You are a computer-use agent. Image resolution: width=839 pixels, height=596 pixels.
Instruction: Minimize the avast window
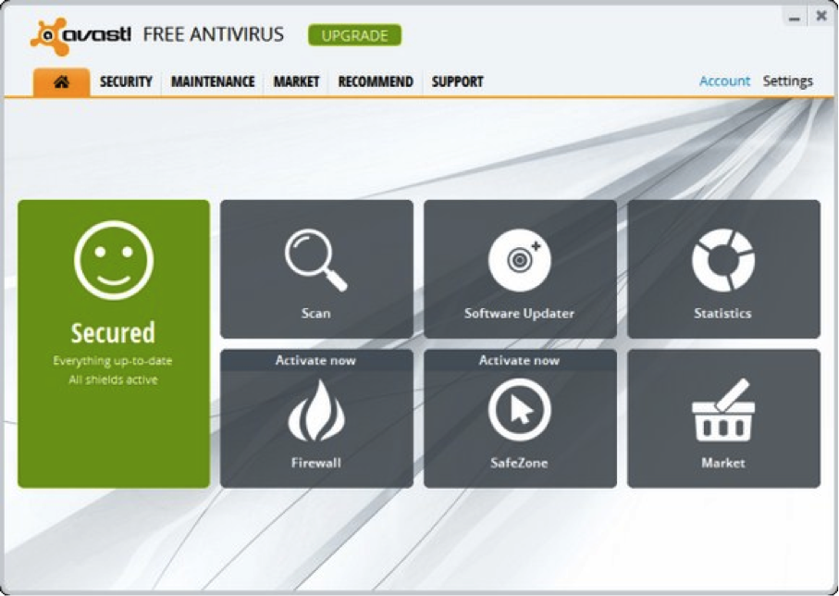pos(792,17)
